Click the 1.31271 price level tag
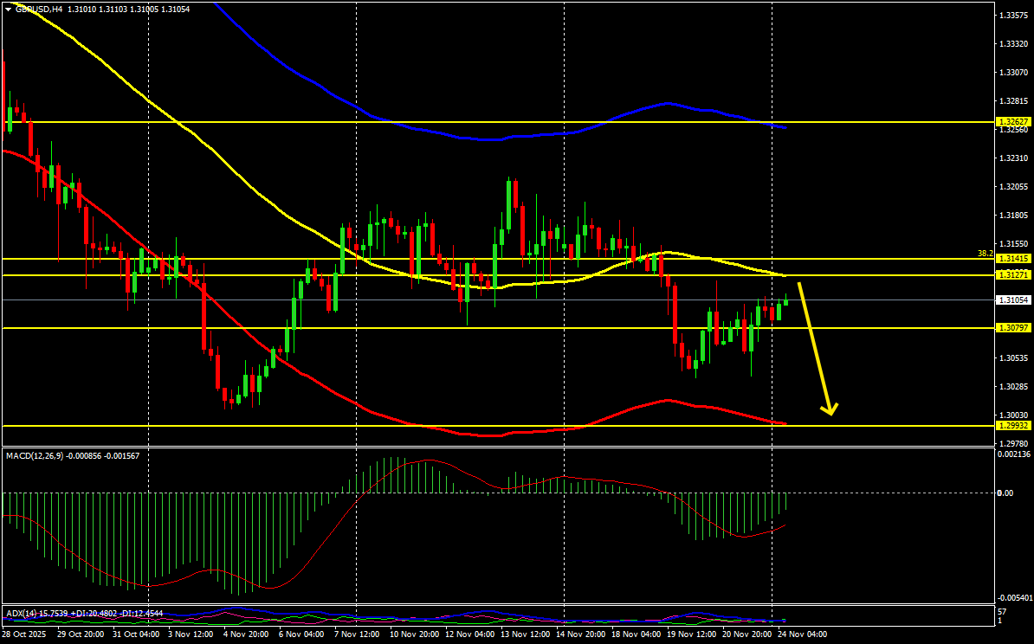 click(x=1013, y=275)
